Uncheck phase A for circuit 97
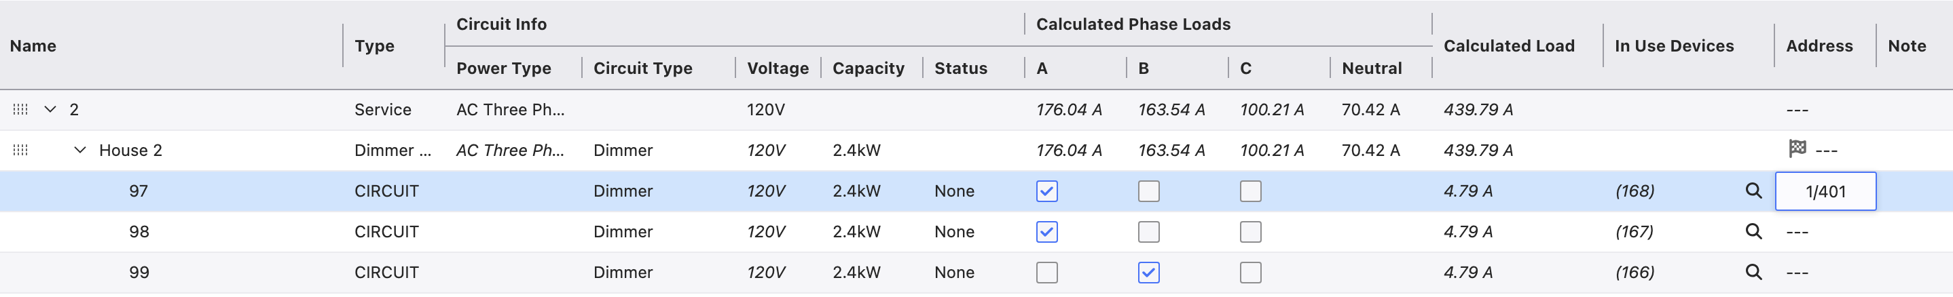Viewport: 1953px width, 297px height. click(1046, 192)
